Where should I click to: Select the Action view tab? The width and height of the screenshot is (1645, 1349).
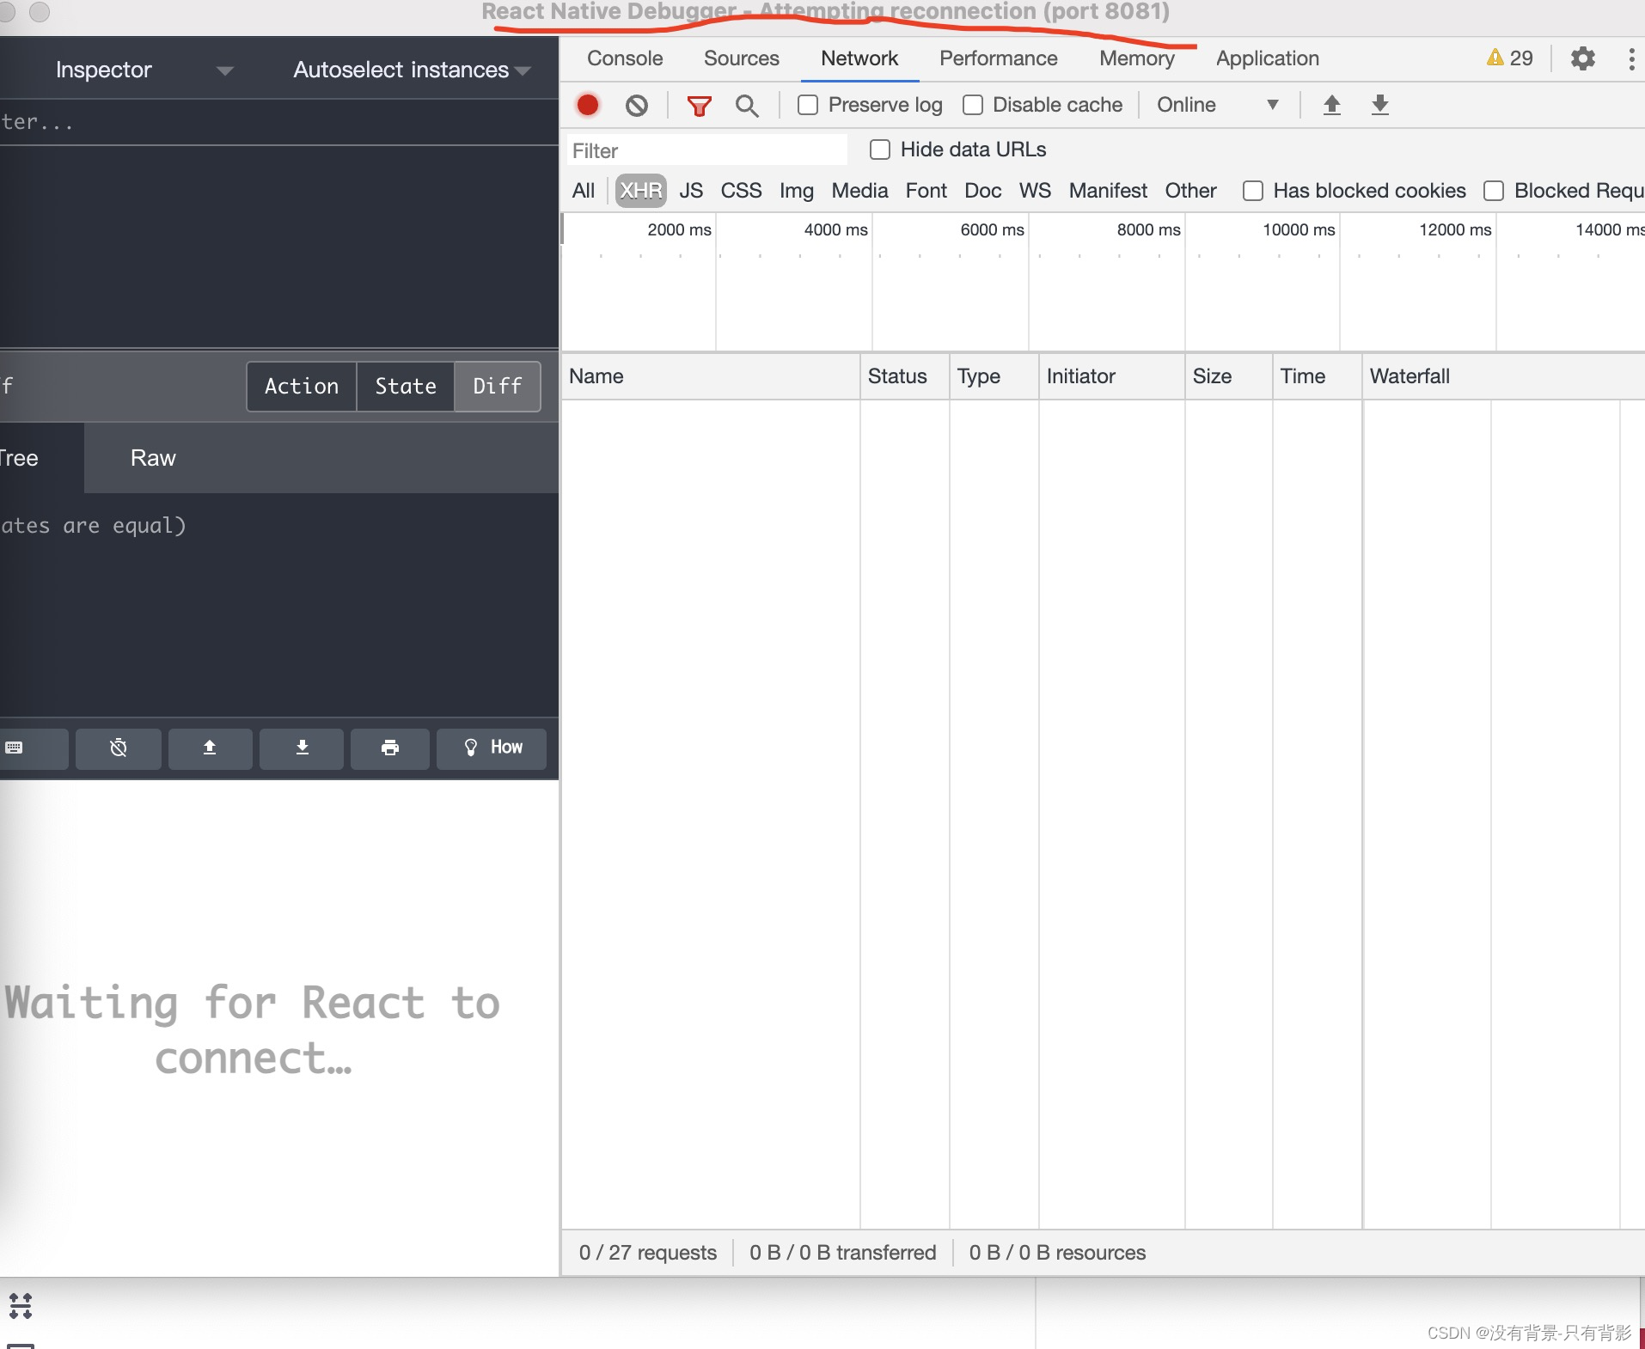(302, 387)
